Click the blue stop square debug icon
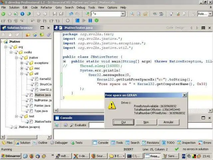This screenshot has height=160, width=213. pyautogui.click(x=78, y=21)
